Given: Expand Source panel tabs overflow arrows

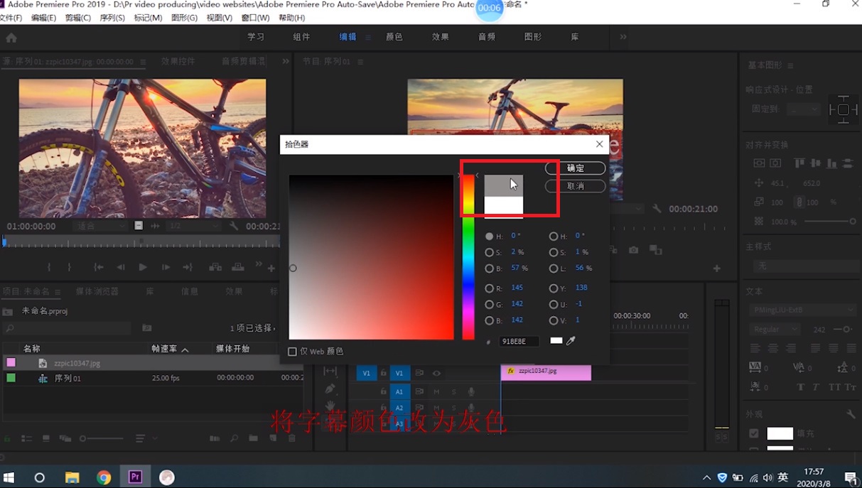Looking at the screenshot, I should pyautogui.click(x=286, y=62).
